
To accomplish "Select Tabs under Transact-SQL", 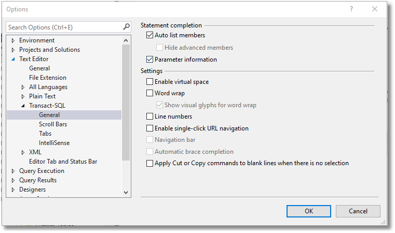I will coord(45,134).
